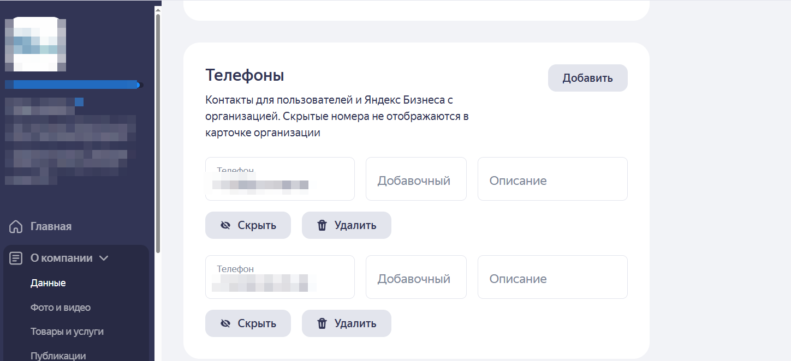Open Публикации in the sidebar
This screenshot has width=791, height=361.
(58, 356)
